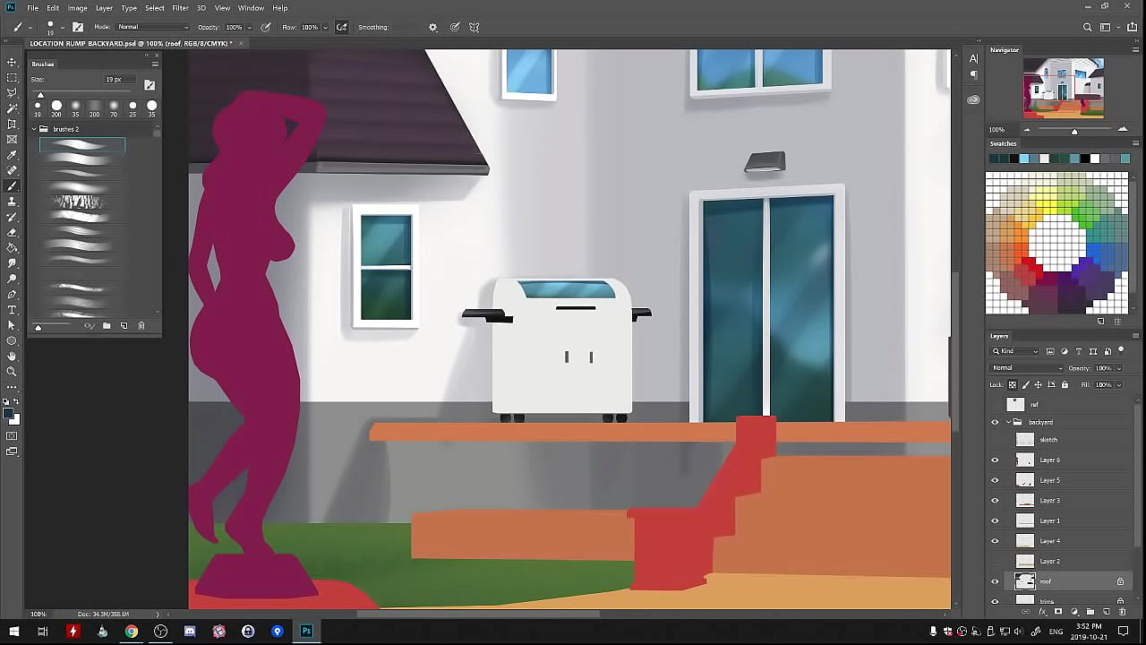Image resolution: width=1146 pixels, height=645 pixels.
Task: Open the brush Mode dropdown
Action: click(152, 28)
